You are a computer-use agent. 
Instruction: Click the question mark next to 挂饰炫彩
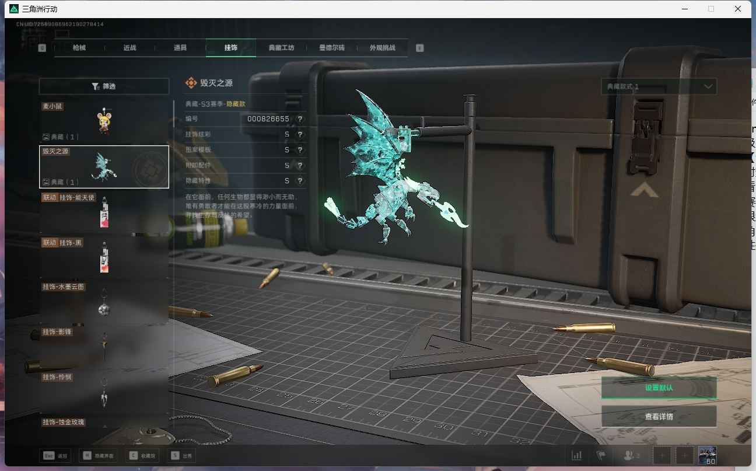click(300, 135)
